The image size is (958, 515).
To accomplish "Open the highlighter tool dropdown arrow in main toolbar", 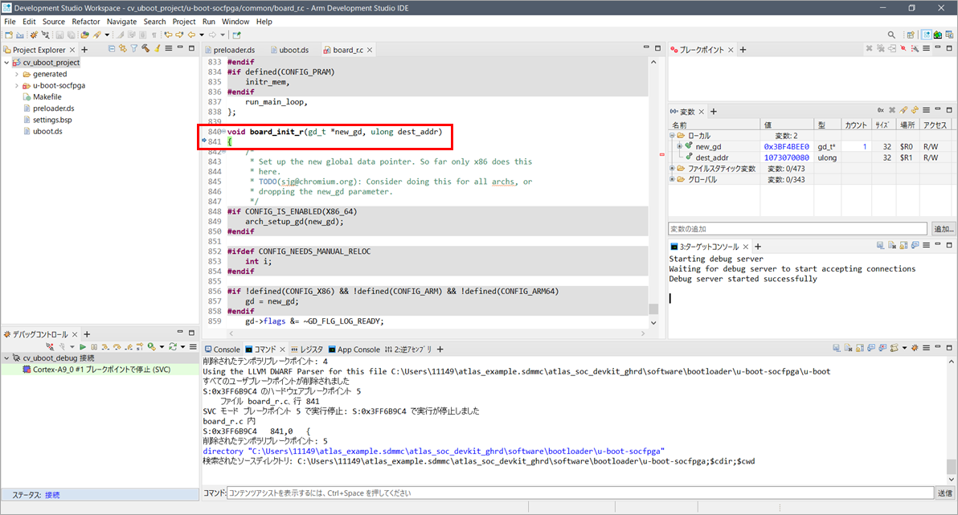I will (107, 35).
